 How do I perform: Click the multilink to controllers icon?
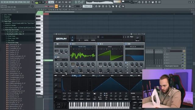[66, 6]
